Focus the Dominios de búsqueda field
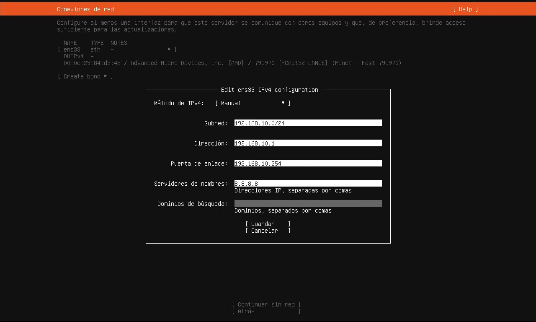Screen dimensions: 536x322 tap(308, 204)
